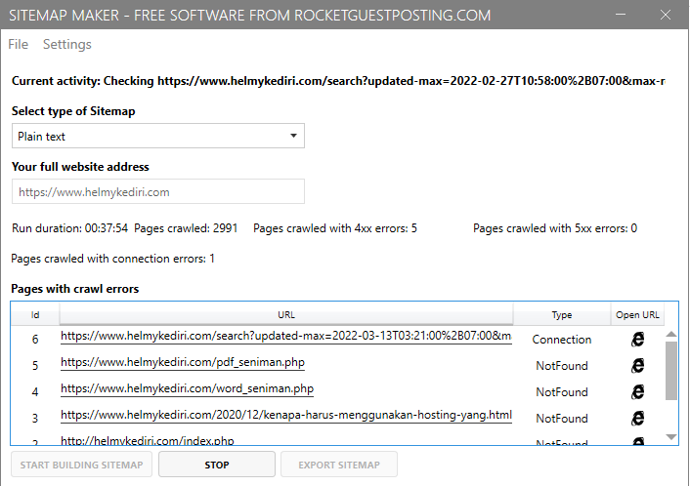690x486 pixels.
Task: Click EXPORT SITEMAP button
Action: 339,465
